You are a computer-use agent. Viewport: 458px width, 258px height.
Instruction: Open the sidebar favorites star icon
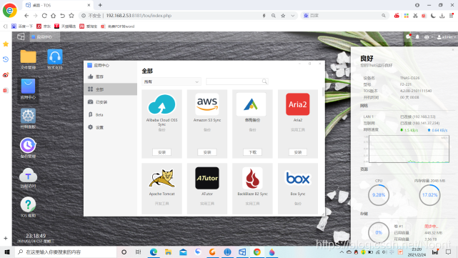[x=6, y=44]
